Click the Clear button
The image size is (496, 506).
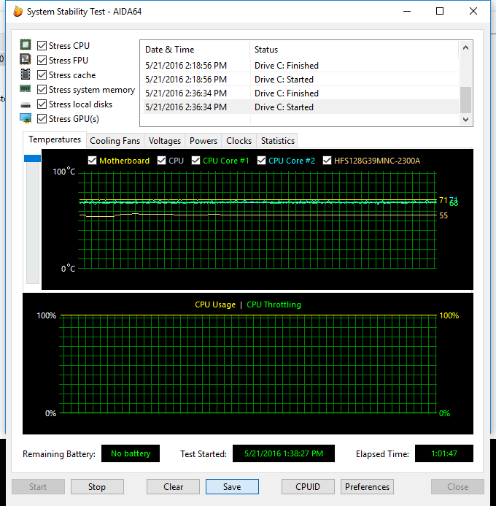tap(173, 486)
